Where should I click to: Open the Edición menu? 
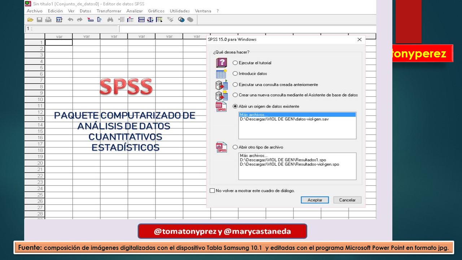coord(55,11)
